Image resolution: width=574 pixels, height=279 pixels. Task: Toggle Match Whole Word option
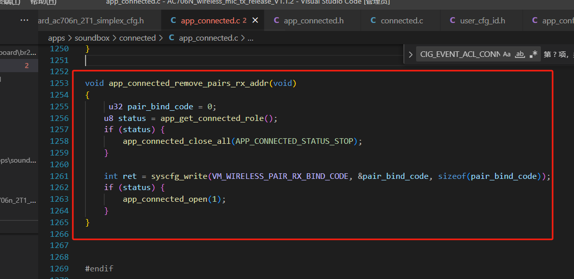click(520, 54)
